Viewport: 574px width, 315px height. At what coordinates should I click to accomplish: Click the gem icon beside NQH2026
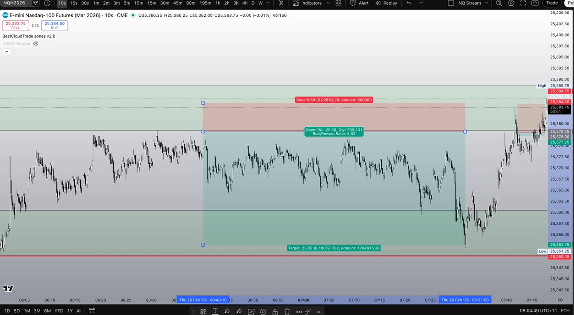pyautogui.click(x=35, y=3)
